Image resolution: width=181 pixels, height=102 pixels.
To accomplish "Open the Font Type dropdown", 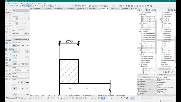I will click(21, 76).
